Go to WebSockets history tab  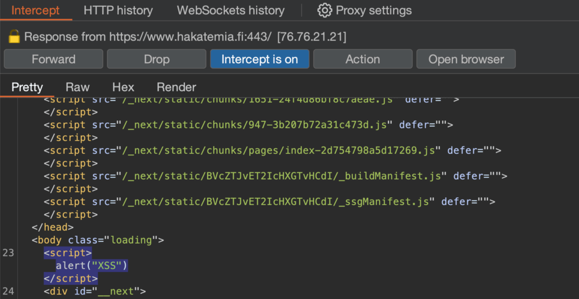click(231, 10)
